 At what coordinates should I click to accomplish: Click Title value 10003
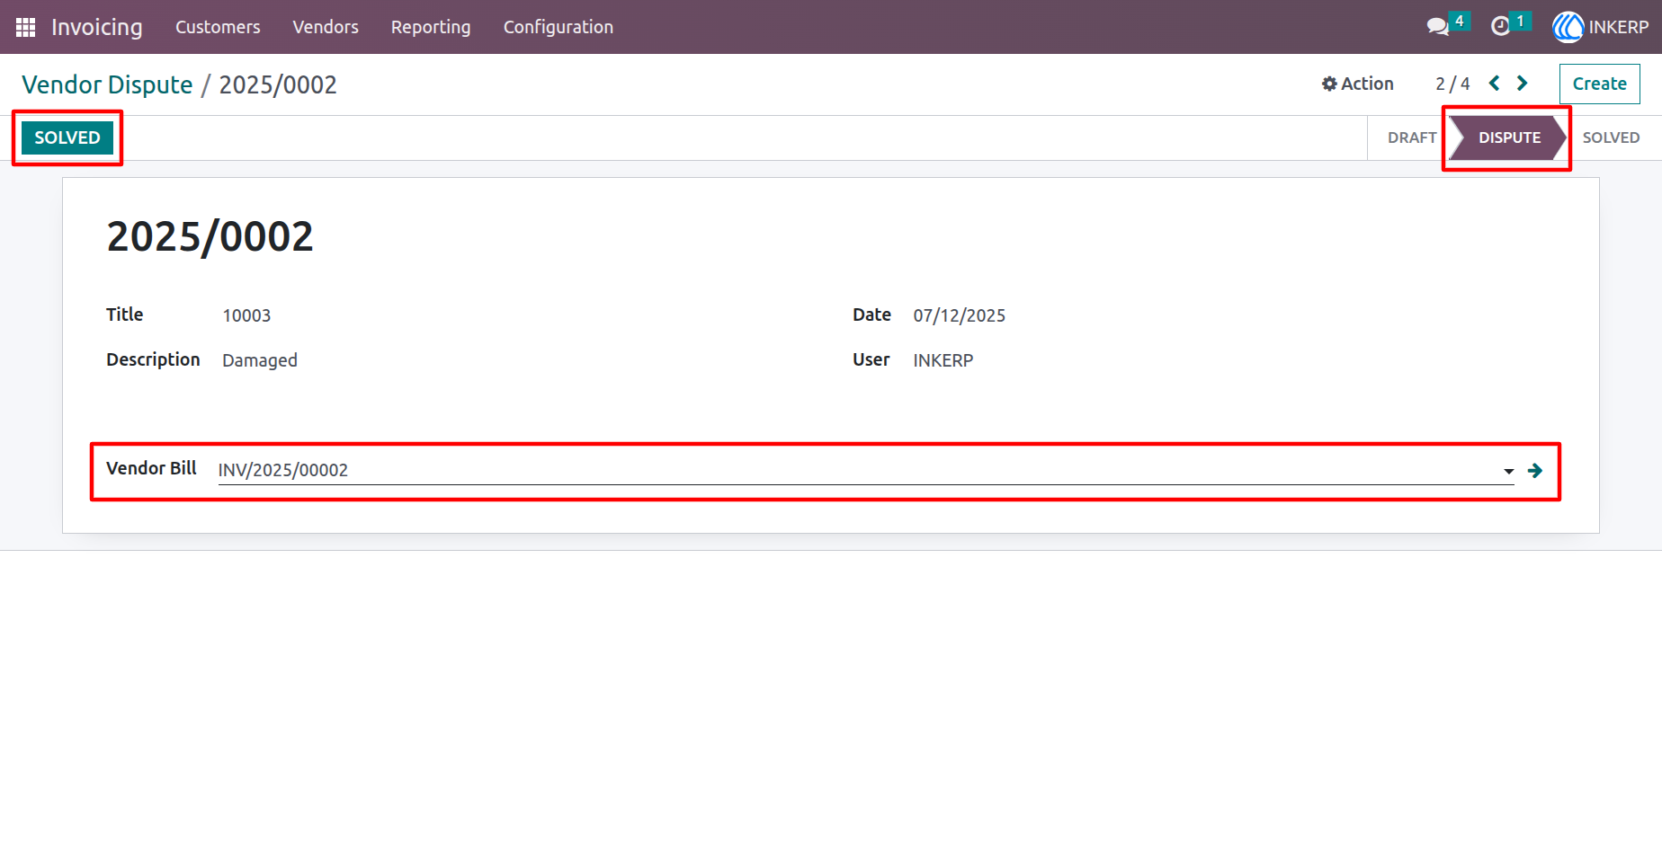246,315
